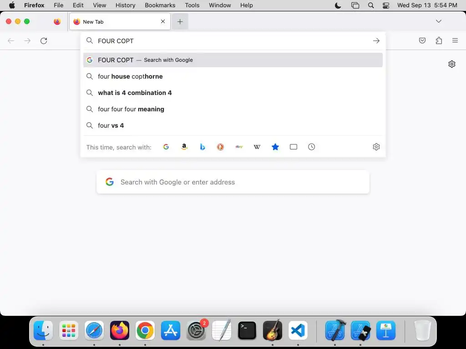Open Spotlight search in menu bar
This screenshot has width=466, height=349.
(371, 5)
